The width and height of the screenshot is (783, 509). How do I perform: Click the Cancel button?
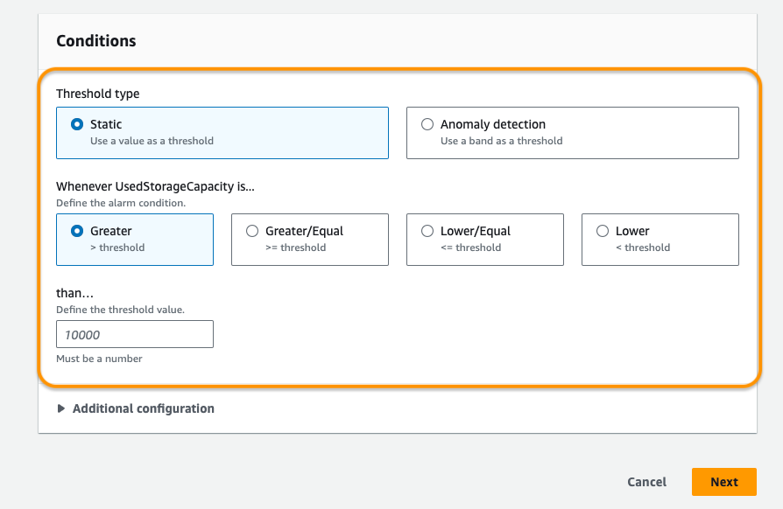pyautogui.click(x=646, y=482)
